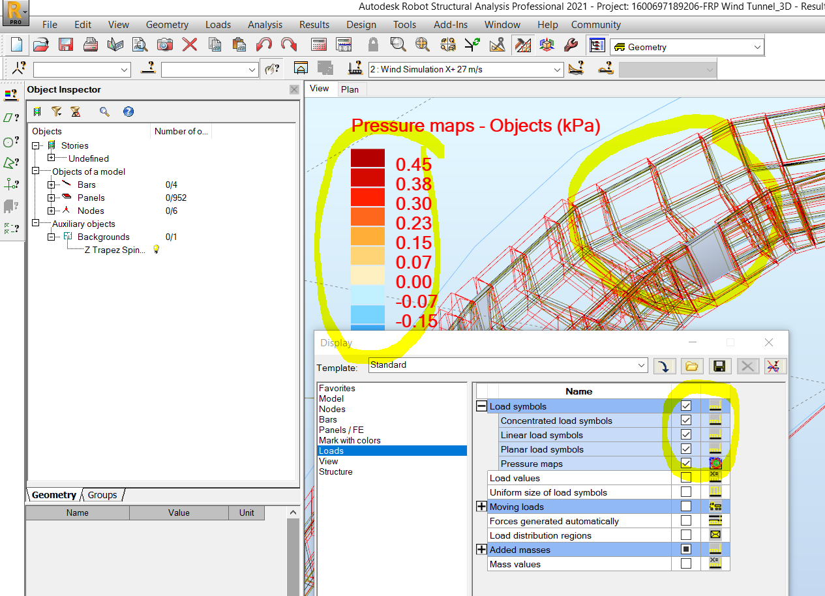Image resolution: width=825 pixels, height=596 pixels.
Task: Open the Analysis menu
Action: 265,25
